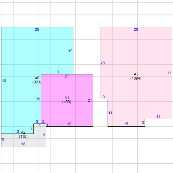Select the A2 (110) area label
Viewport: 173px width, 173px height.
[23, 134]
